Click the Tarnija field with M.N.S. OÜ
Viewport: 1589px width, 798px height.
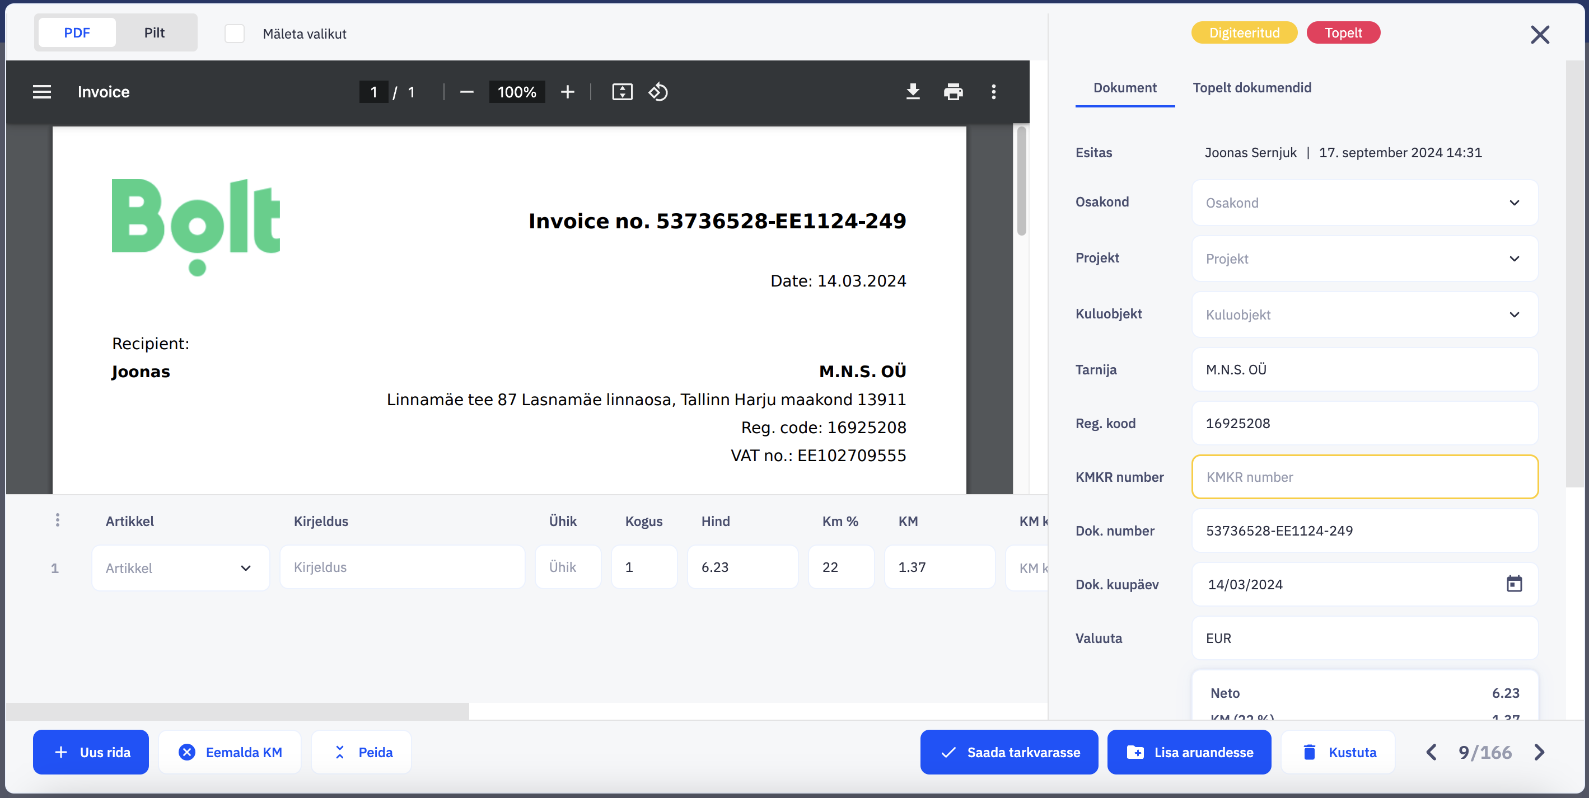[1364, 369]
